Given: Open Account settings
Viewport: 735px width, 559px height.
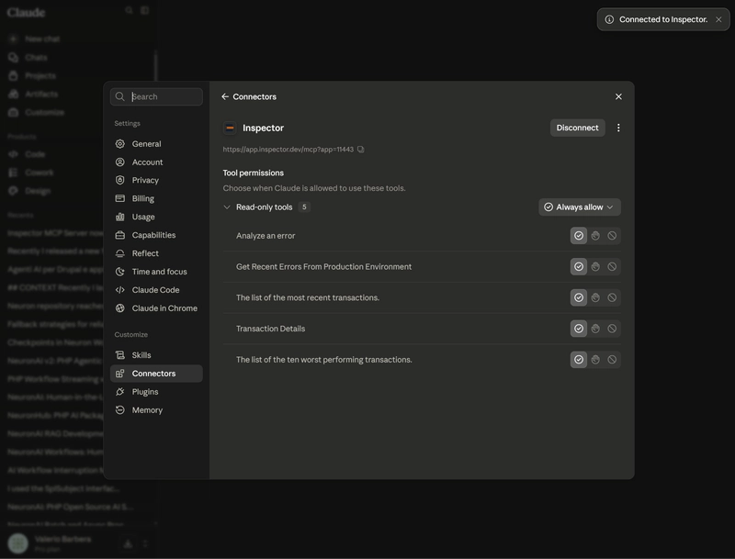Looking at the screenshot, I should tap(156, 162).
